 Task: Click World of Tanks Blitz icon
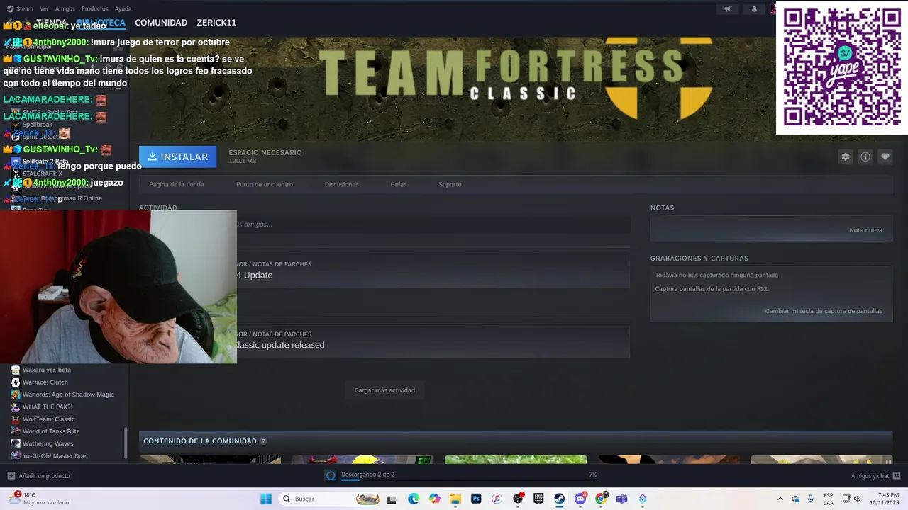[16, 431]
